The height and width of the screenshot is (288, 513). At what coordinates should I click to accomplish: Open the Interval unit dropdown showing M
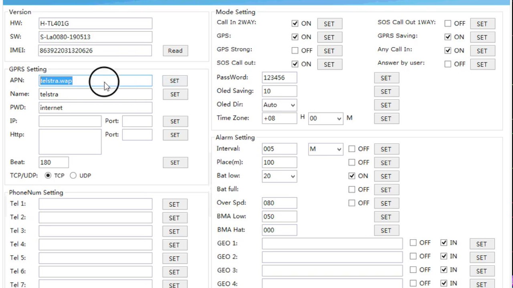click(325, 149)
